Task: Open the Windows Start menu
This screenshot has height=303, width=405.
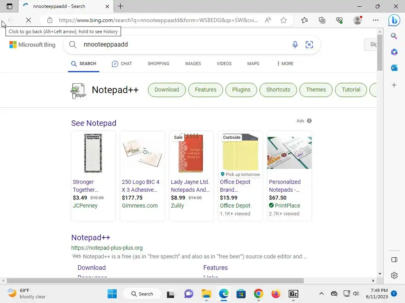Action: tap(112, 294)
